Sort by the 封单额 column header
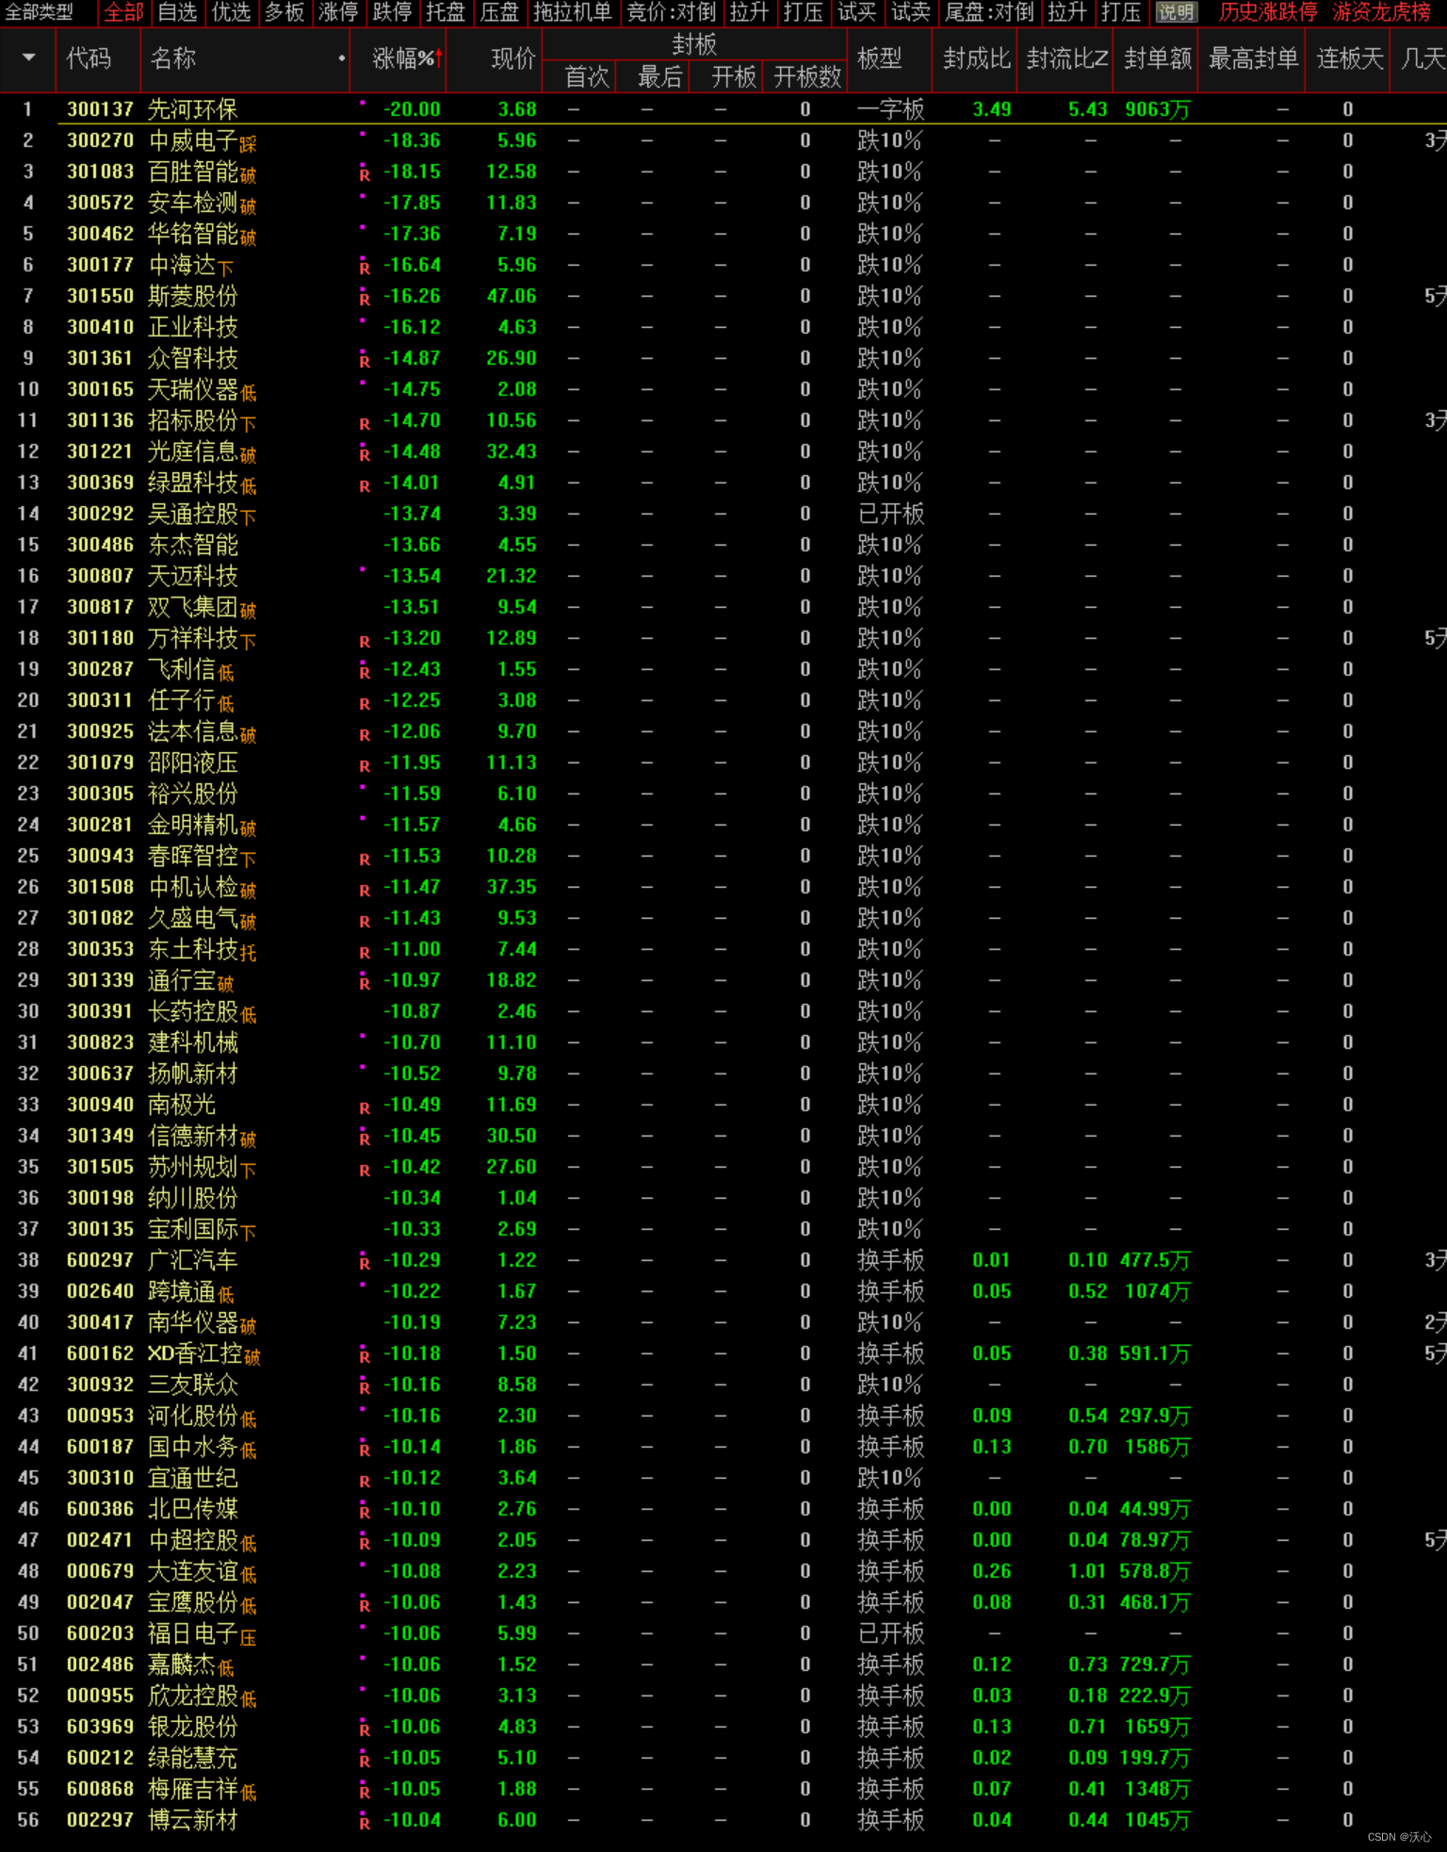The height and width of the screenshot is (1852, 1447). tap(1158, 58)
